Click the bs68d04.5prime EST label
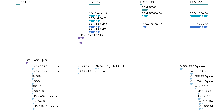 click(201, 71)
